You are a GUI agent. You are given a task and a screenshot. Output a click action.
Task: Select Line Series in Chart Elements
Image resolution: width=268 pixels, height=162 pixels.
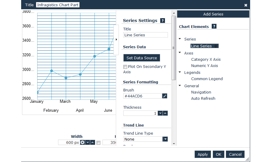(201, 46)
